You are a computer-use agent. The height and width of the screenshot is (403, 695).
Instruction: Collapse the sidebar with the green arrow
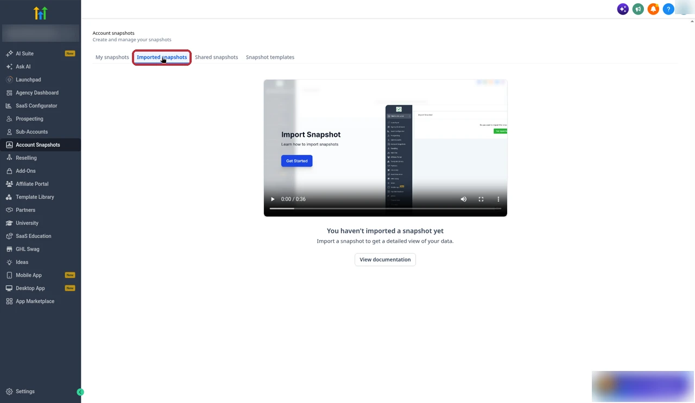[80, 392]
